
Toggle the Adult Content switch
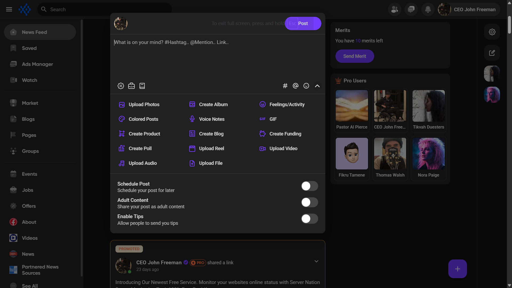(309, 202)
